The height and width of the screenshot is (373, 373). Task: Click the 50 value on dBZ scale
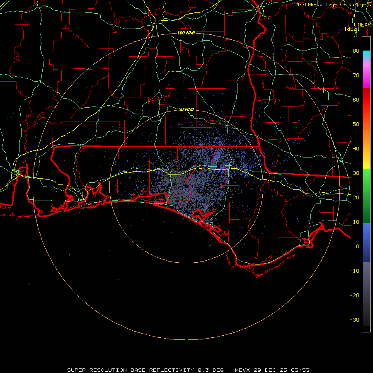click(x=356, y=124)
